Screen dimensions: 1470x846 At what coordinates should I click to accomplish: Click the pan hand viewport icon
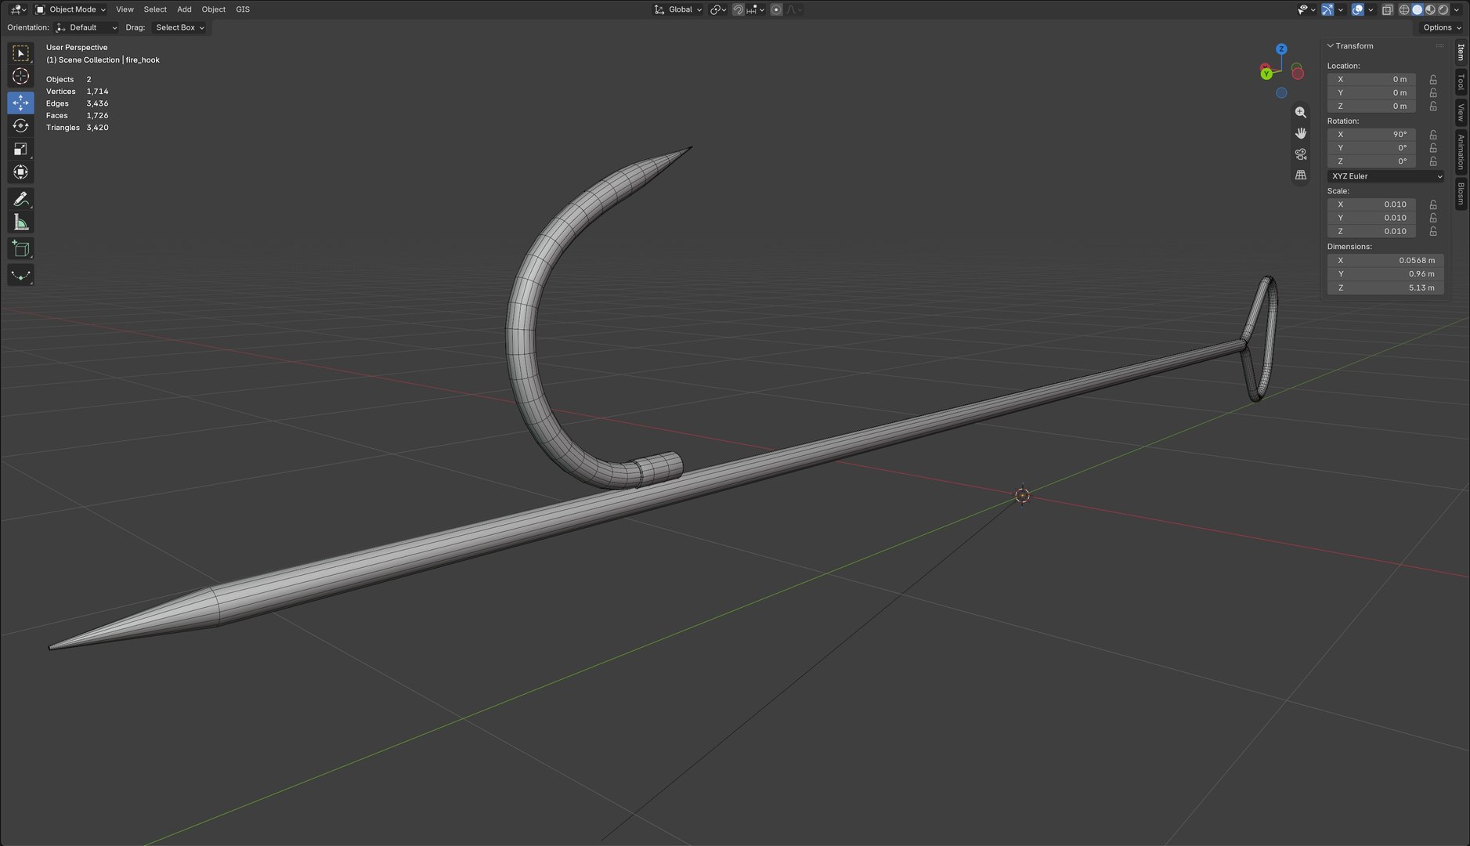click(x=1301, y=133)
